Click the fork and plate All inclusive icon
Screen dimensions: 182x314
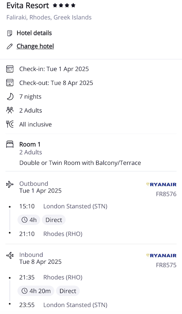coord(10,124)
